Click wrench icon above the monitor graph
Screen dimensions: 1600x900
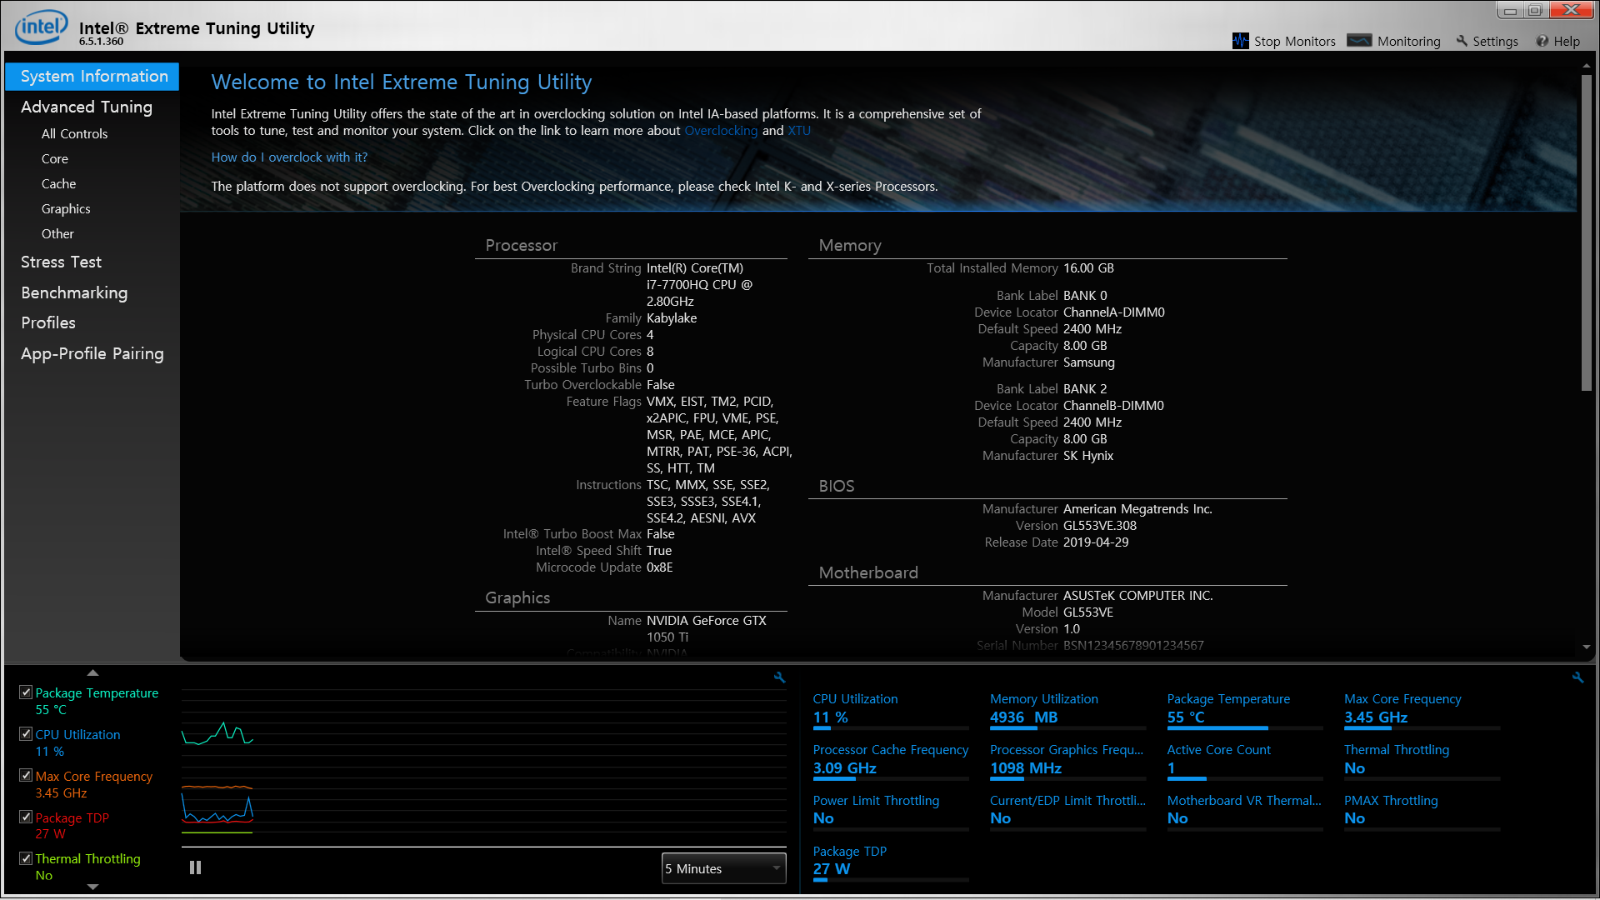coord(780,677)
